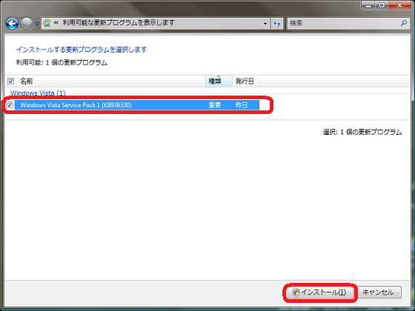Click the 昨日 date cell

(242, 105)
